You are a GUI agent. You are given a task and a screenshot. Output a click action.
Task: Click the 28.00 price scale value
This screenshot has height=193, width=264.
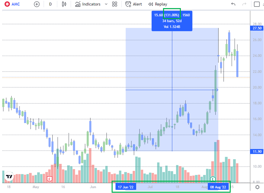click(257, 24)
